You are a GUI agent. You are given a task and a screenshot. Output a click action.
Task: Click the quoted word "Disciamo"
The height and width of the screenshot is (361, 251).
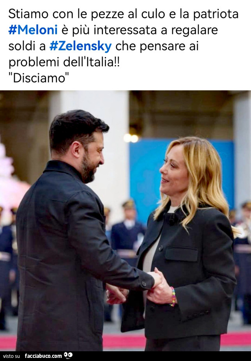point(39,78)
